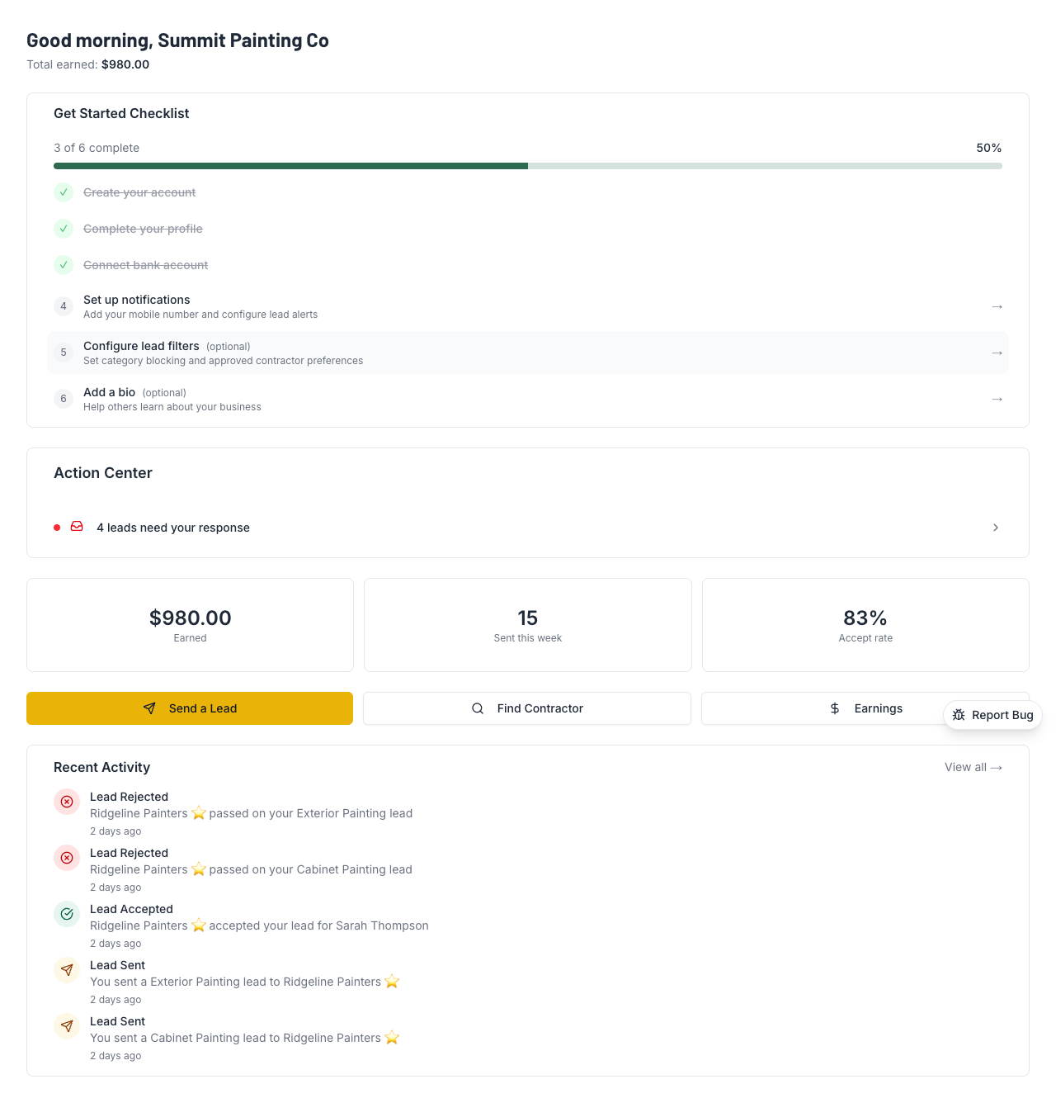The image size is (1056, 1103).
Task: Click the dollar sign icon on Earnings
Action: (835, 708)
